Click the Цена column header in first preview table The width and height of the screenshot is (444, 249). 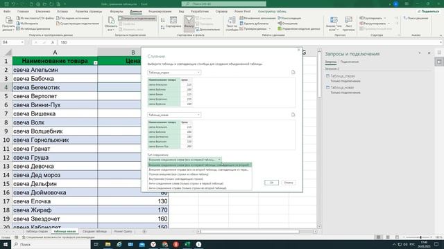click(x=186, y=80)
